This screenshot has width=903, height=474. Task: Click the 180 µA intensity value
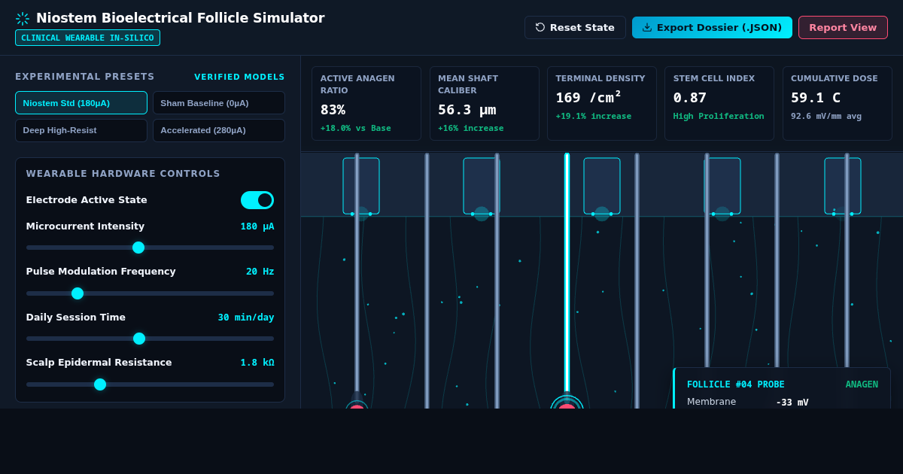257,226
